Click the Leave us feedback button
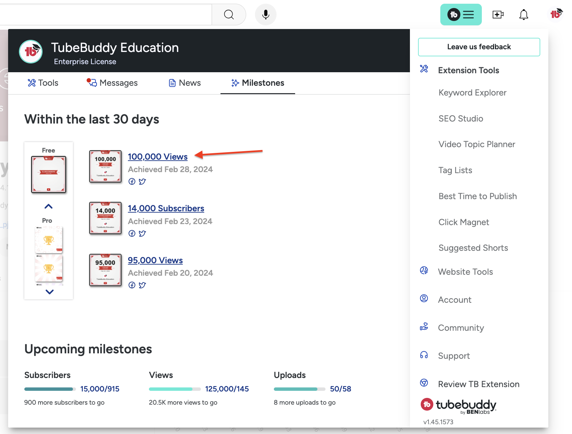The image size is (572, 434). coord(479,47)
